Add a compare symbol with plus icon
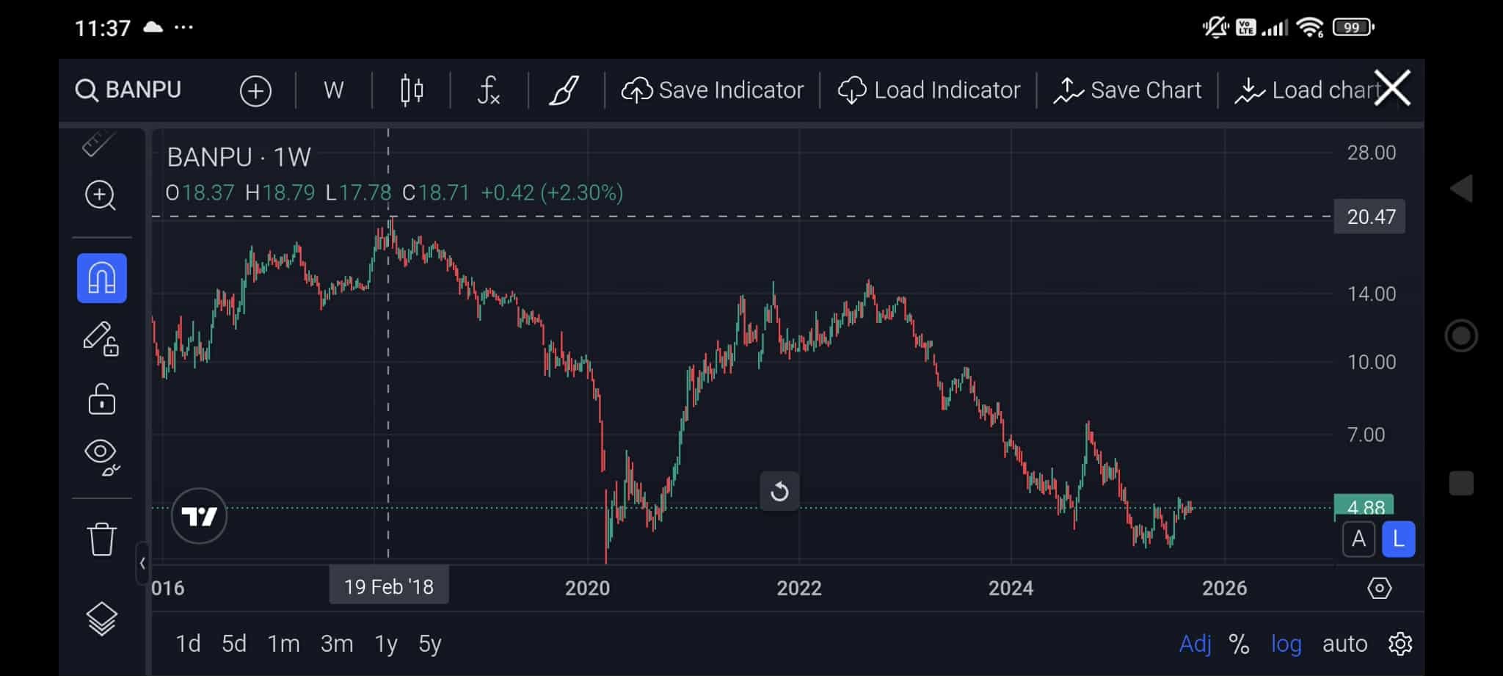This screenshot has height=676, width=1503. click(255, 91)
